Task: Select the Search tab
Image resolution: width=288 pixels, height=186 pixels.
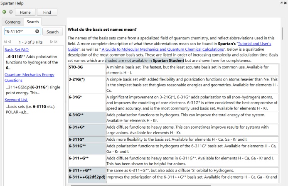Action: (33, 22)
